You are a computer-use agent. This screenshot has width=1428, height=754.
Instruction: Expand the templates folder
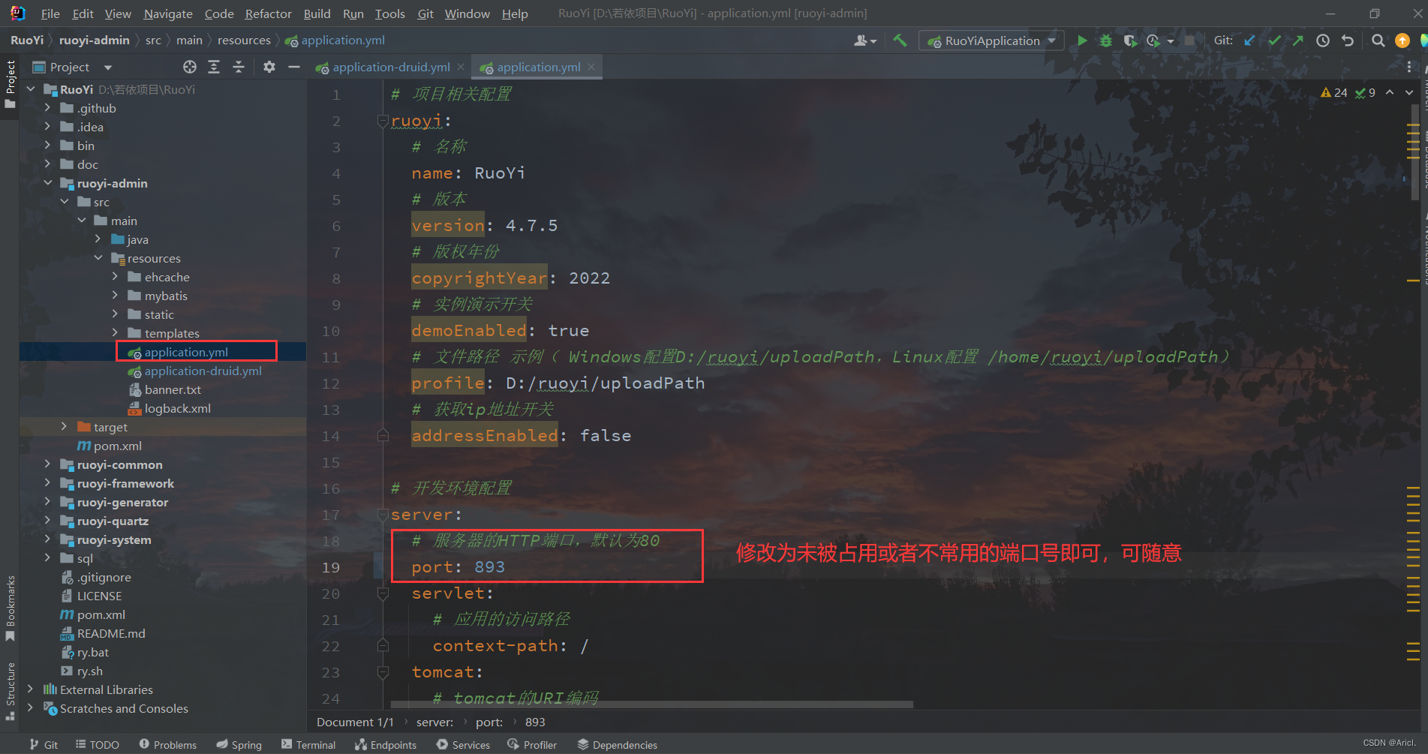[116, 333]
